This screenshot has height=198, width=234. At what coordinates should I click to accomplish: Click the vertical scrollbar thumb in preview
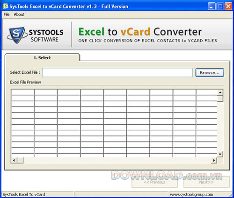[220, 99]
